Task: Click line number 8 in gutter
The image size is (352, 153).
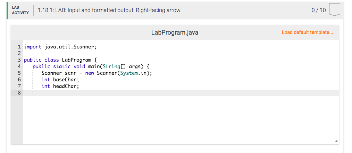Action: (19, 93)
